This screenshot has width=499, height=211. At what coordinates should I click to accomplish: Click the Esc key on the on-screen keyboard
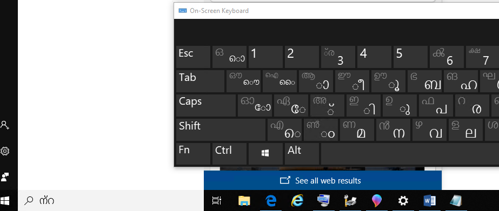tap(193, 57)
